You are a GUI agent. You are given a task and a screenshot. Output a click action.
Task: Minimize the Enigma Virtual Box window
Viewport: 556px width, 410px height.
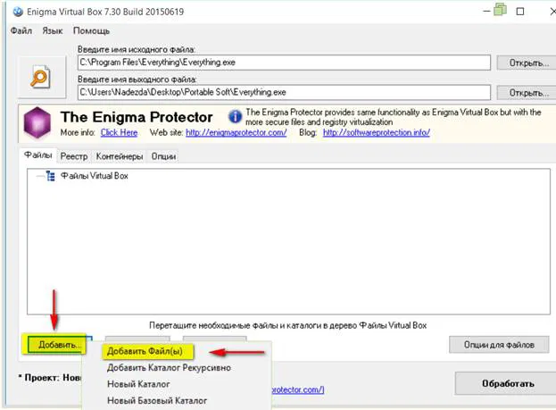tap(487, 12)
